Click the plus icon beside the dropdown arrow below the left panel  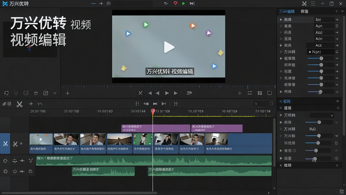[68, 93]
